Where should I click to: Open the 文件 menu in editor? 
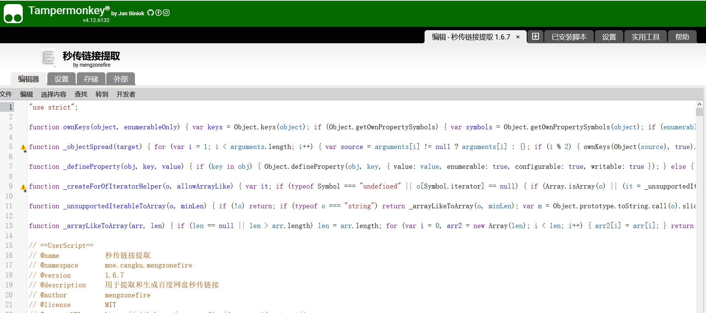pyautogui.click(x=6, y=94)
